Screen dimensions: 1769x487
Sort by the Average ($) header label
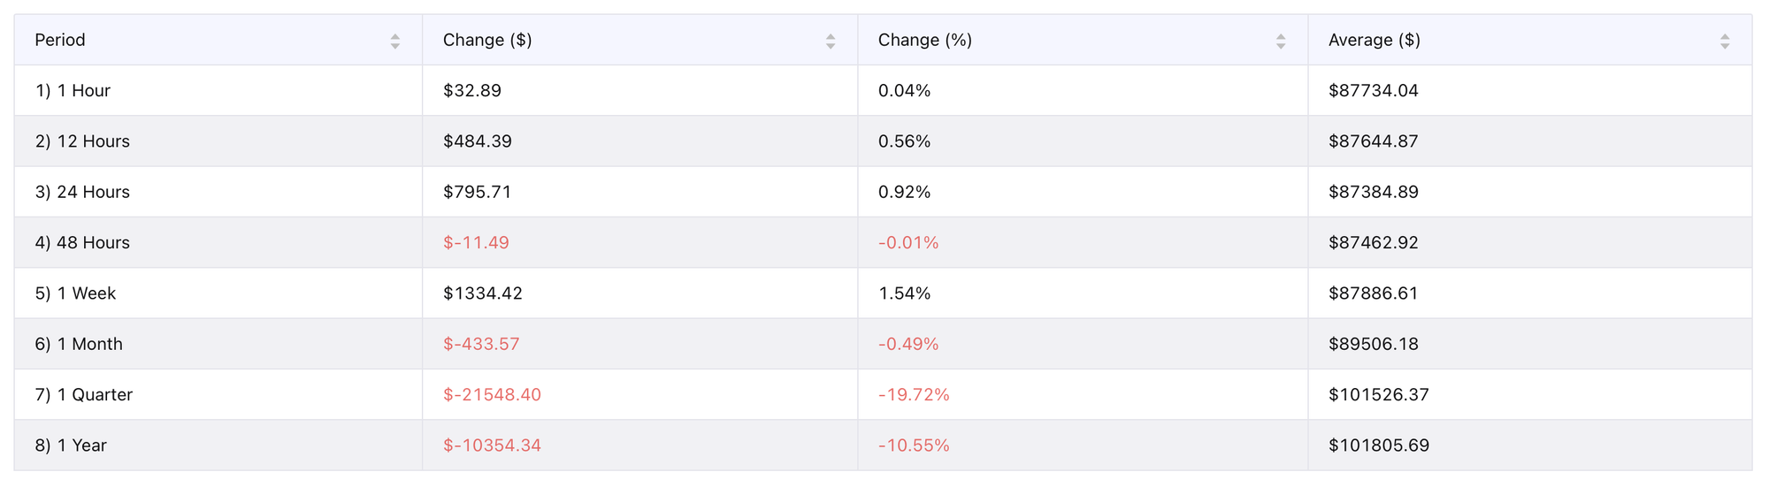1374,40
